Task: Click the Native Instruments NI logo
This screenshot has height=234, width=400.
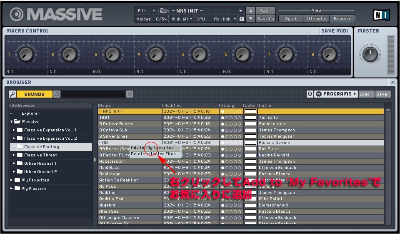Action: click(x=381, y=15)
